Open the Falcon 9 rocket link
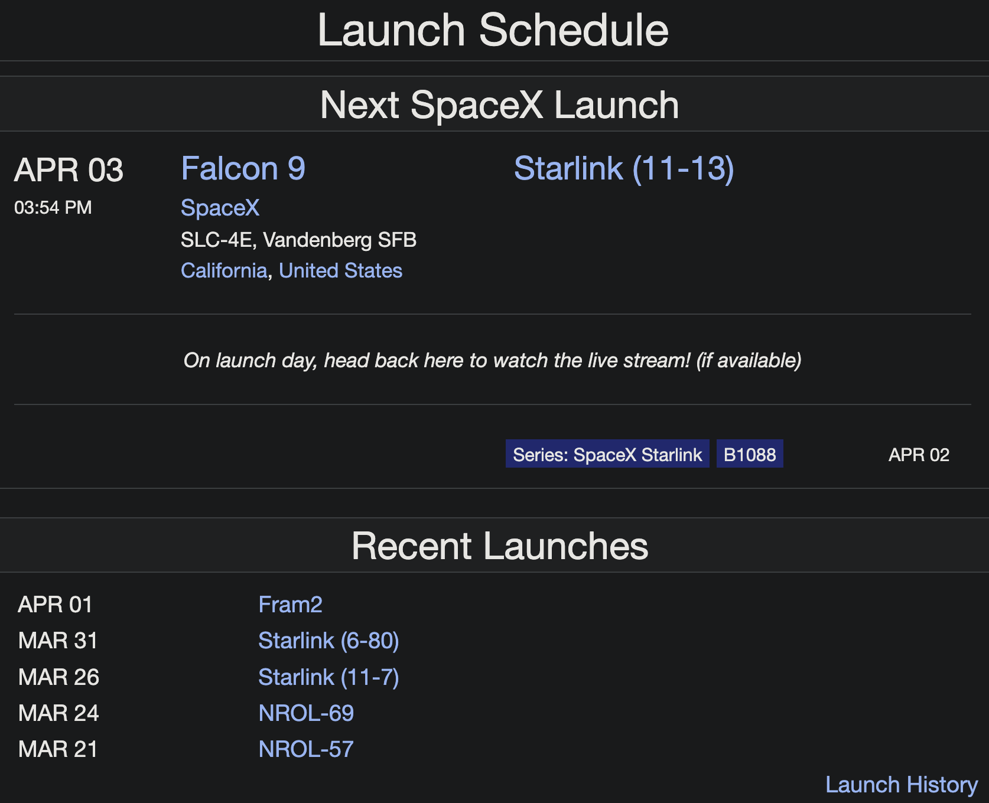Image resolution: width=989 pixels, height=803 pixels. pyautogui.click(x=243, y=169)
